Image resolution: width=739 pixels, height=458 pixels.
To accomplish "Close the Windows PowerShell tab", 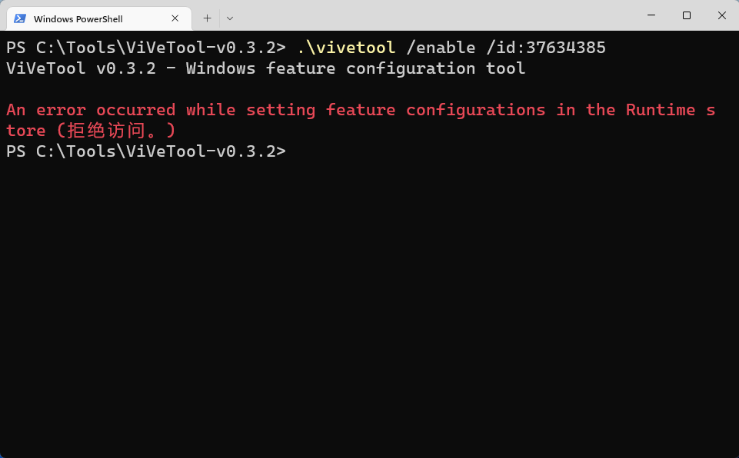I will click(175, 18).
